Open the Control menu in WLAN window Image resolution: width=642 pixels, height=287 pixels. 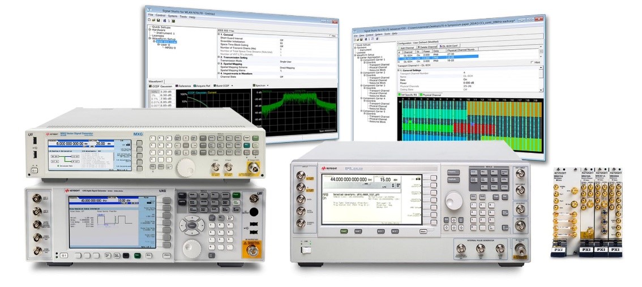click(162, 16)
